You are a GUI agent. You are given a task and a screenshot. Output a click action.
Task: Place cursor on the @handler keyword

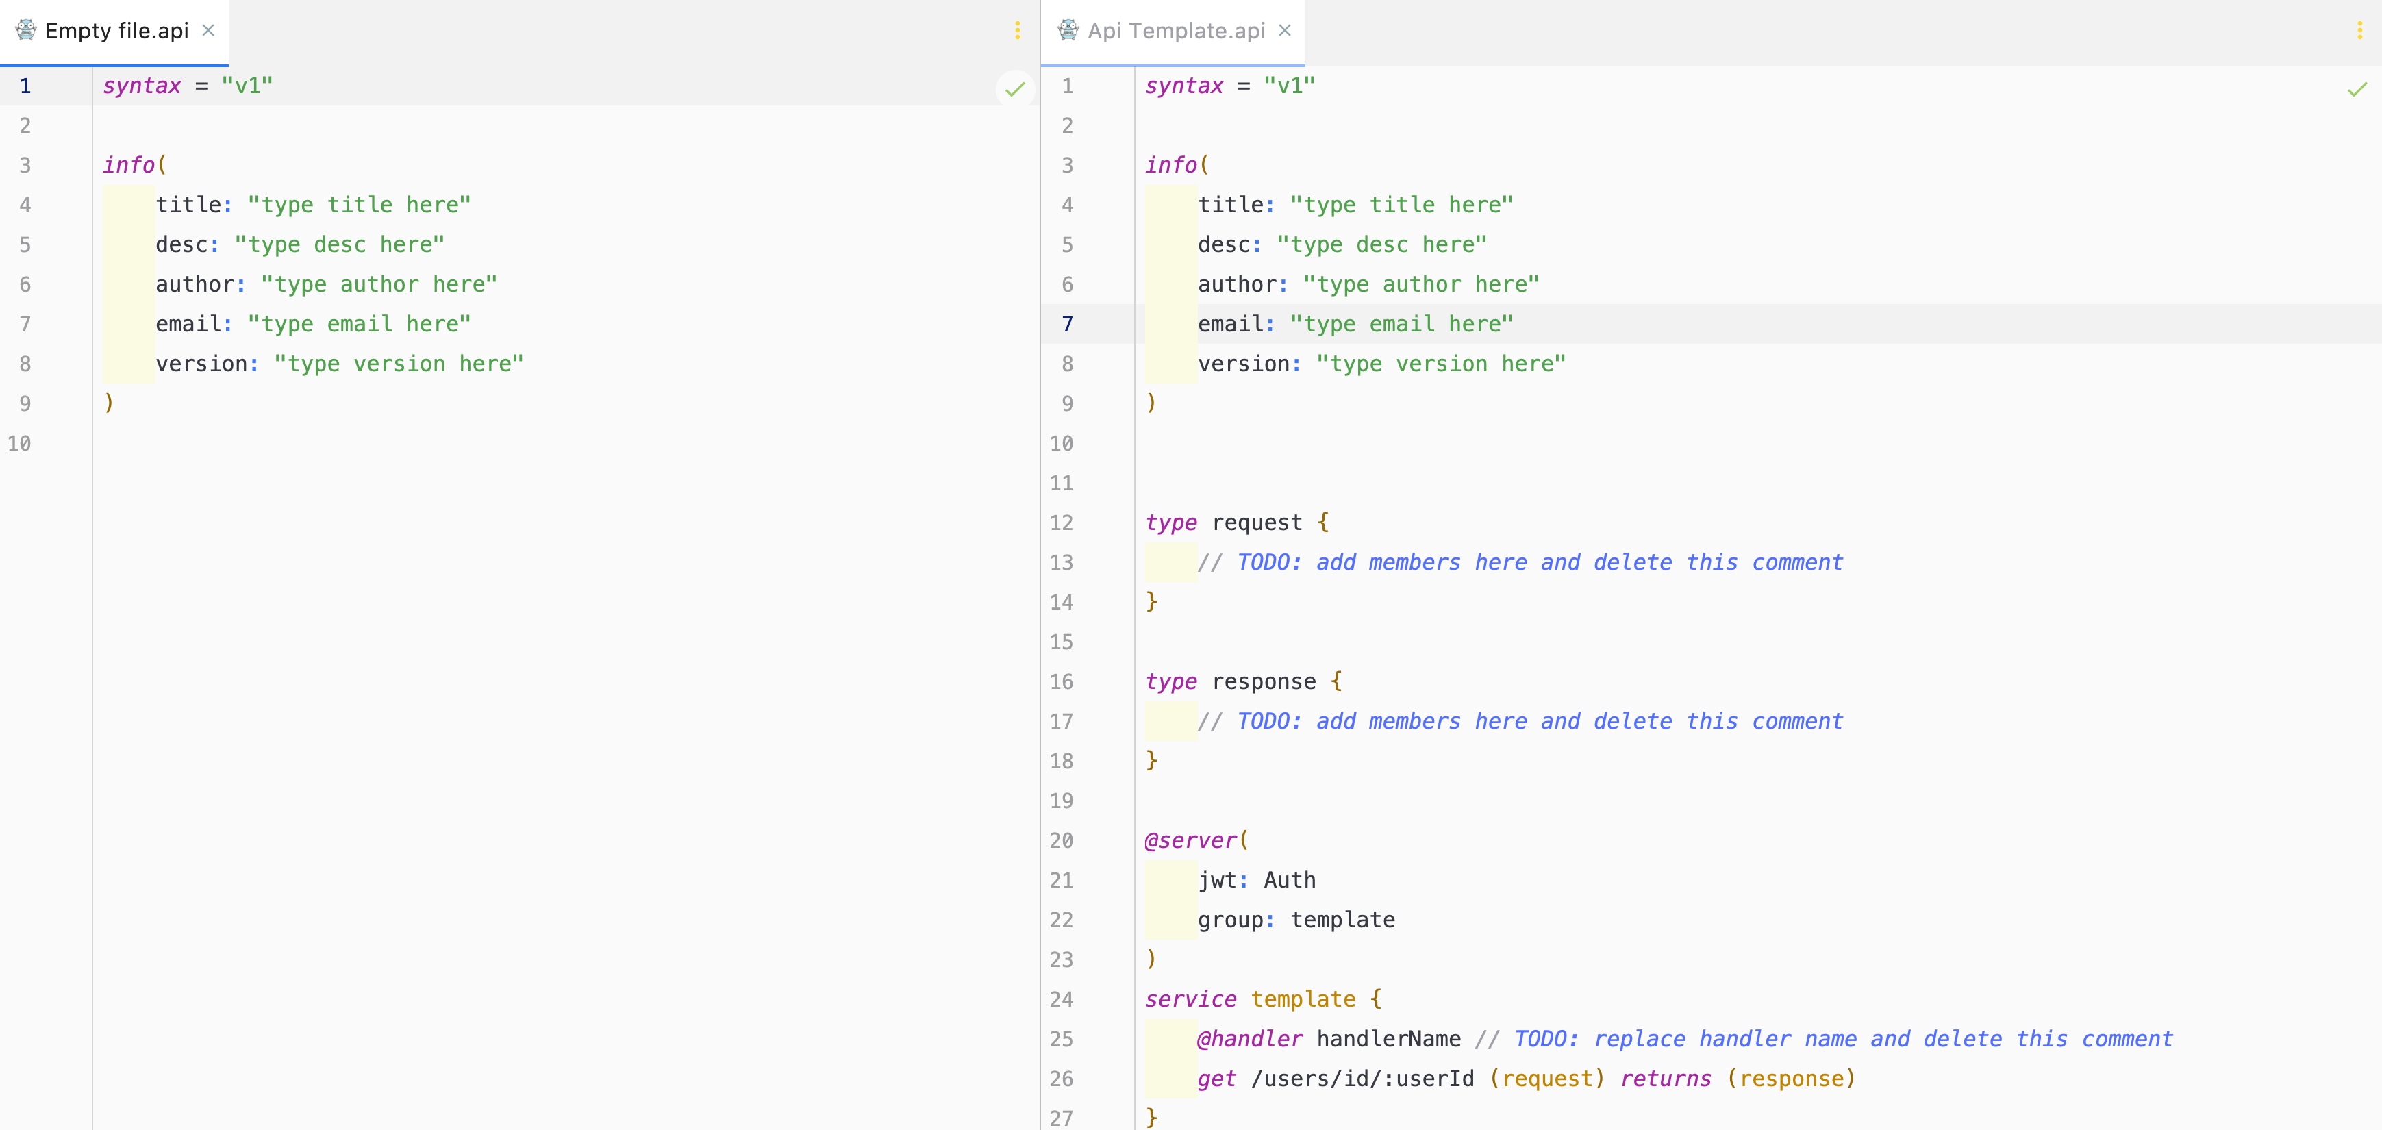tap(1249, 1040)
